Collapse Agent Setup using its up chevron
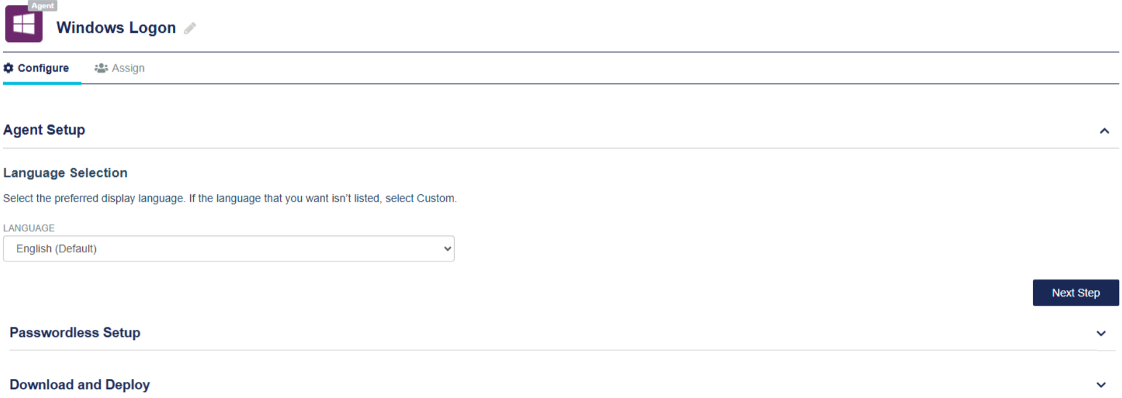The width and height of the screenshot is (1122, 398). pyautogui.click(x=1104, y=131)
